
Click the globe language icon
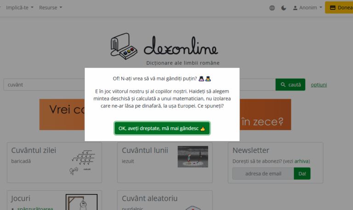(272, 8)
